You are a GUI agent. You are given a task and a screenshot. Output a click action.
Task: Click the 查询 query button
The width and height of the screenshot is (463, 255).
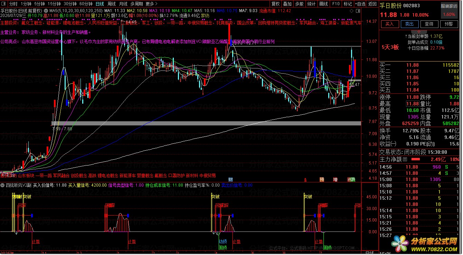pos(429,24)
